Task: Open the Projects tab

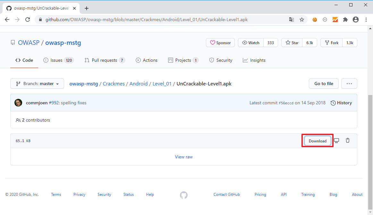Action: click(x=183, y=60)
